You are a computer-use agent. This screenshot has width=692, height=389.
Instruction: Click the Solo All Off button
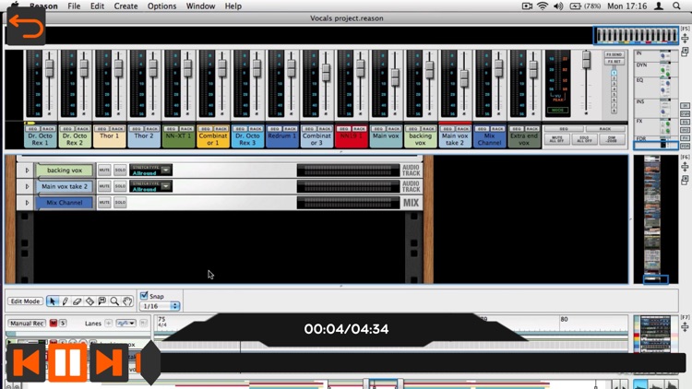pyautogui.click(x=584, y=139)
